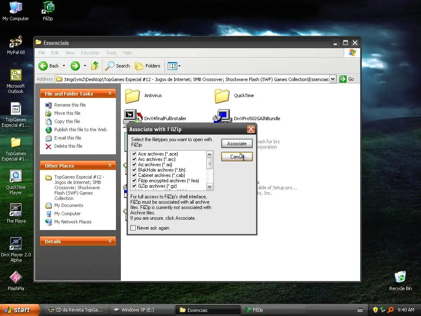
Task: Open the Edit menu
Action: click(x=55, y=53)
